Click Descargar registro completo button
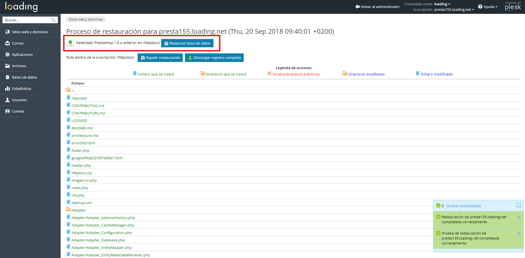The image size is (525, 258). tap(214, 58)
